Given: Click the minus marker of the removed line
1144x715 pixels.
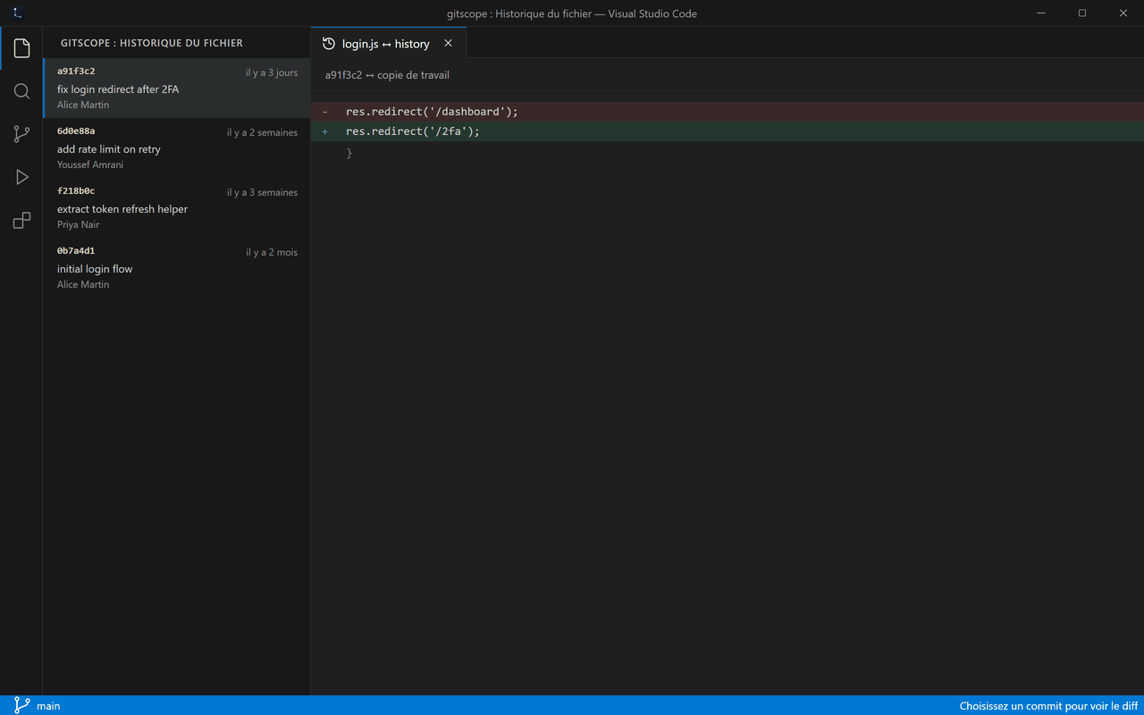Looking at the screenshot, I should point(325,112).
